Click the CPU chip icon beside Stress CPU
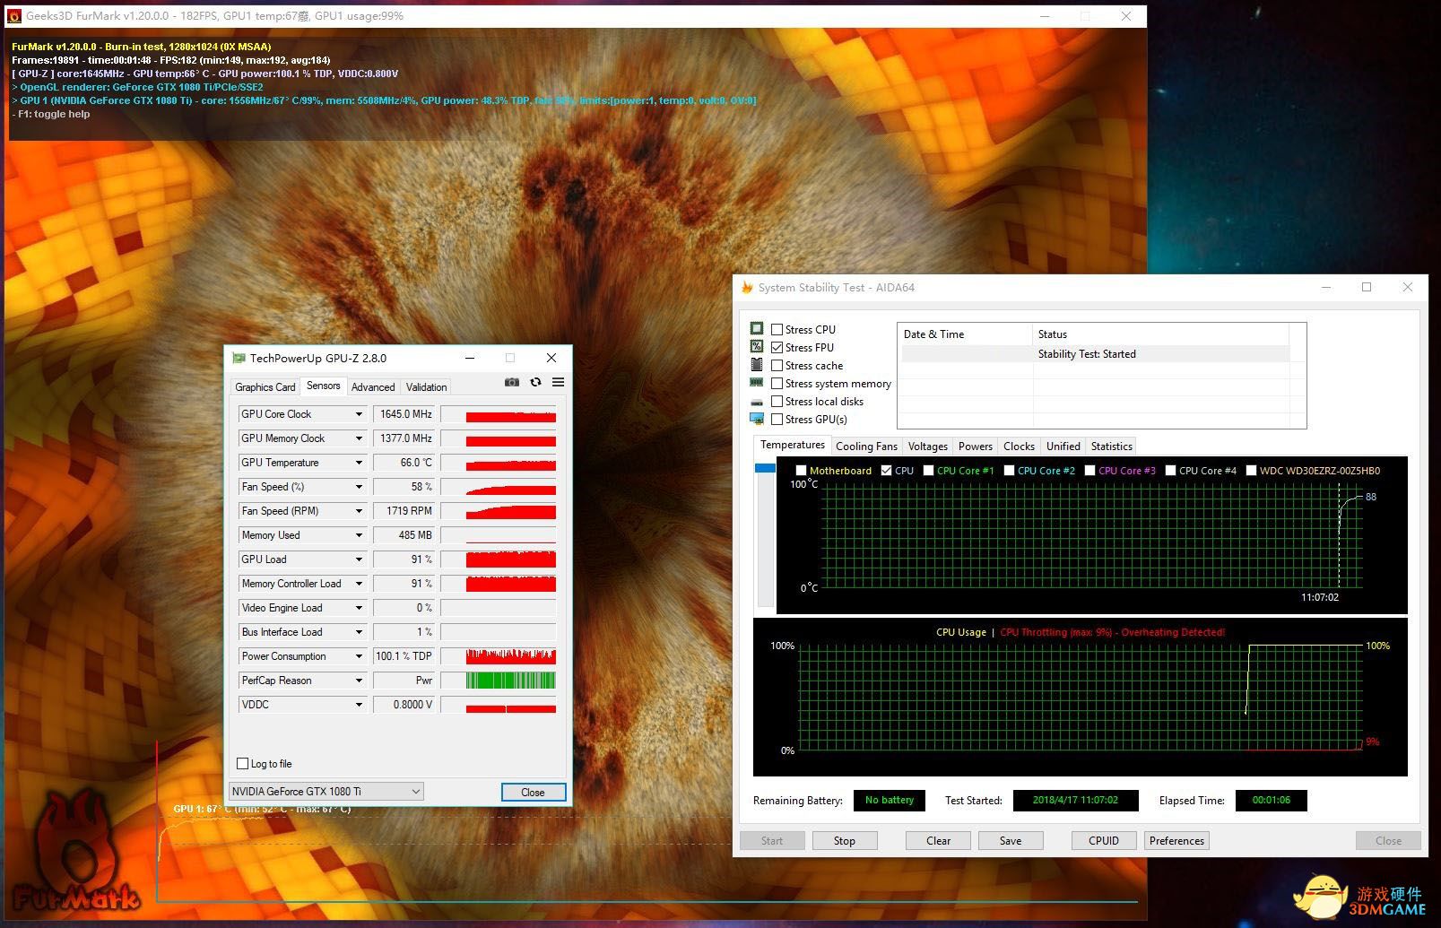Image resolution: width=1441 pixels, height=928 pixels. pos(757,329)
